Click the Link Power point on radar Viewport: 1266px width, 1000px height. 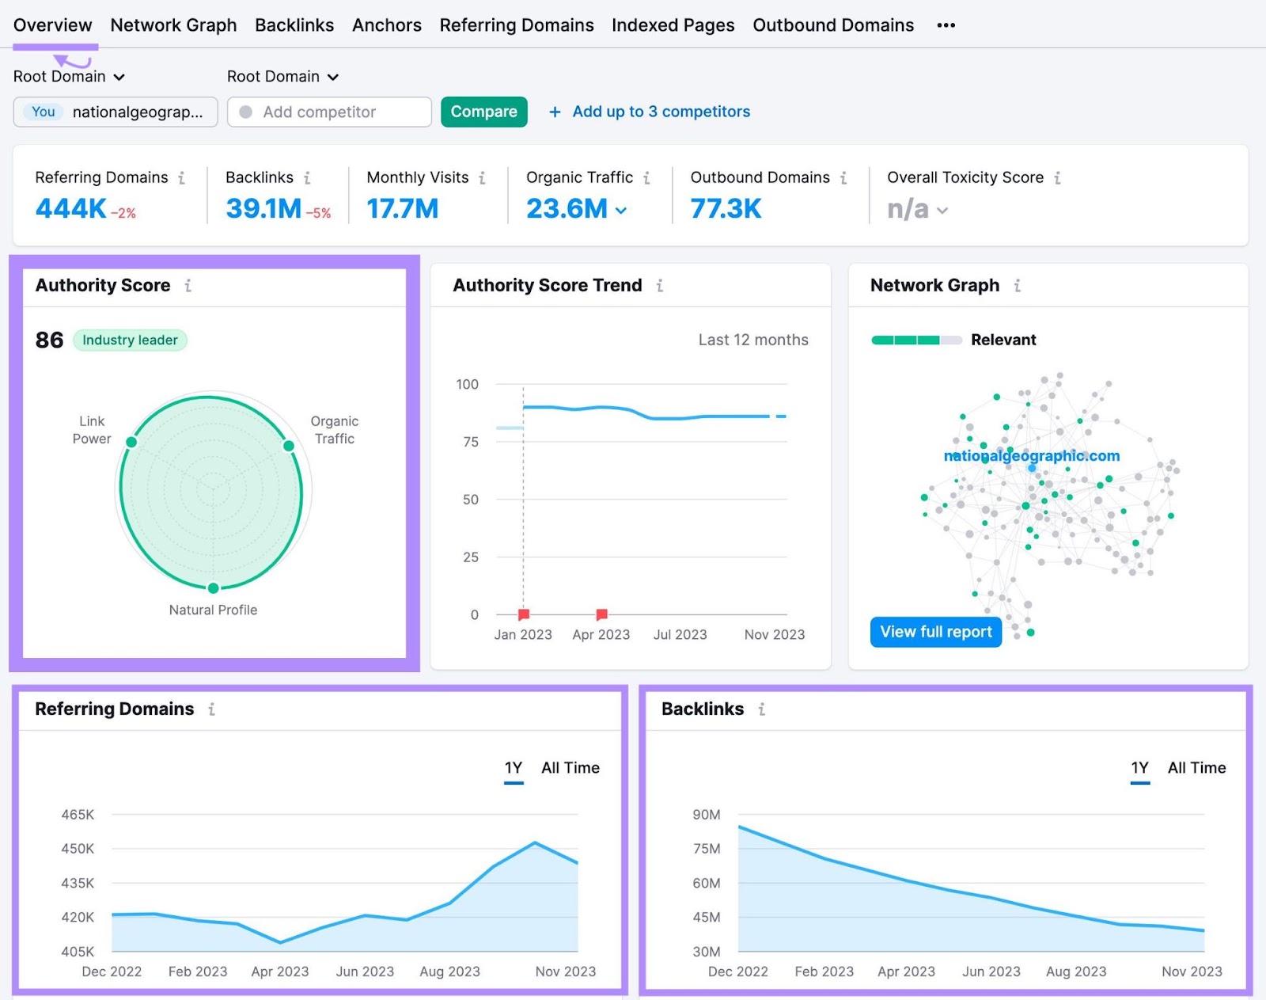131,442
